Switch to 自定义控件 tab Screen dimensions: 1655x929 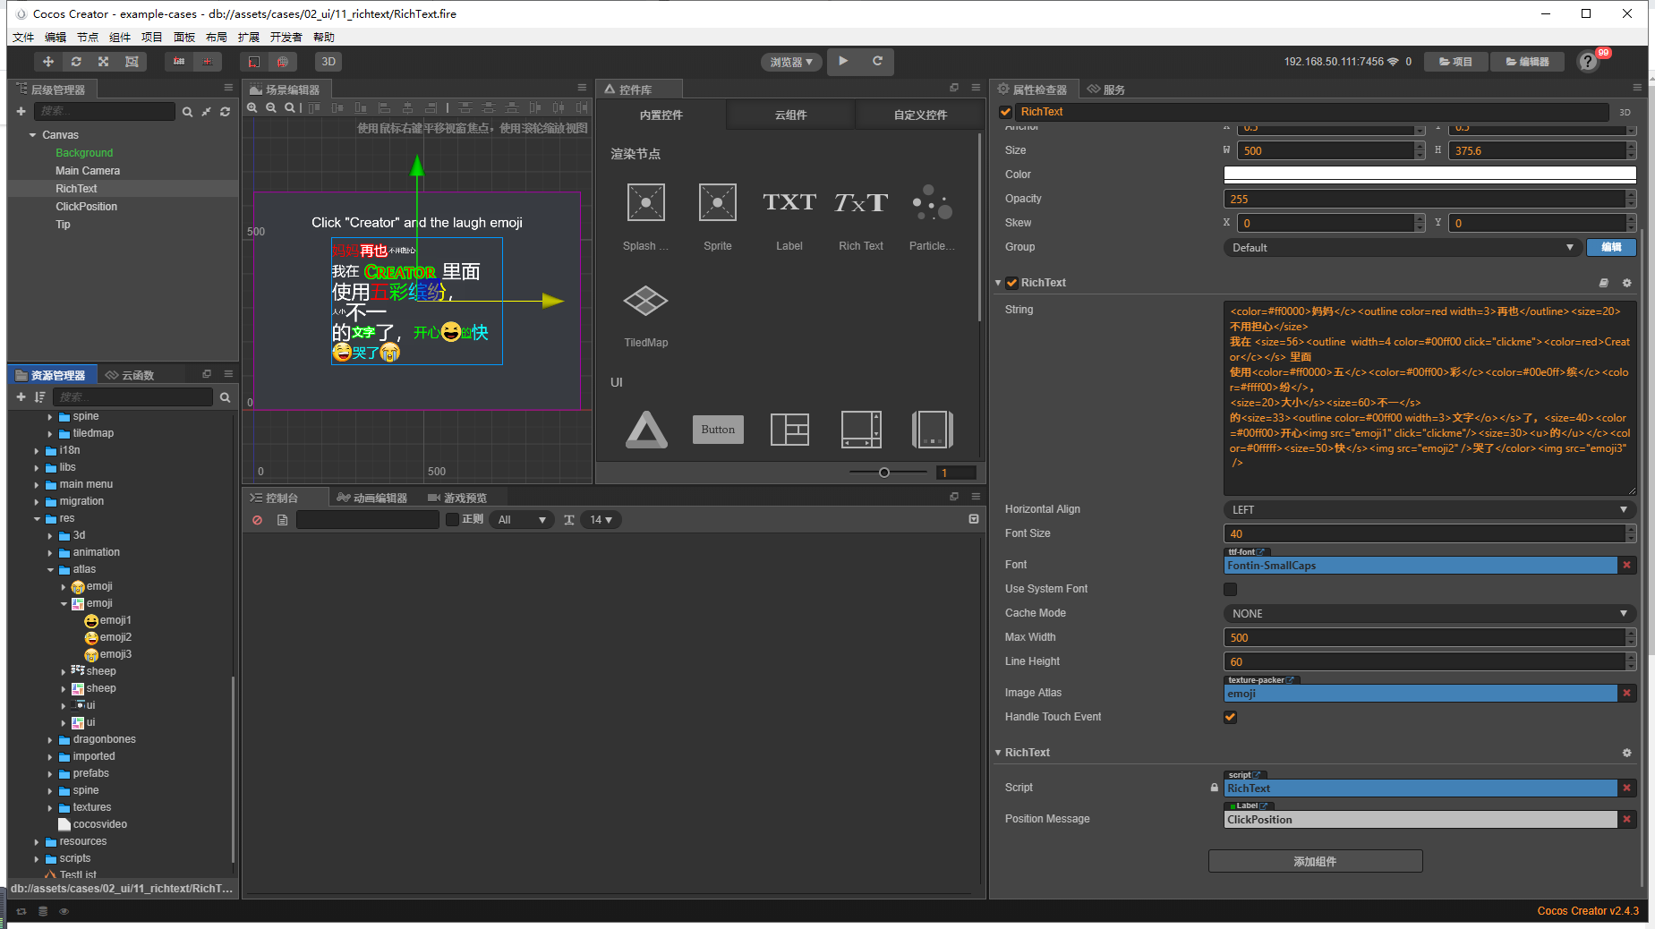pyautogui.click(x=920, y=115)
